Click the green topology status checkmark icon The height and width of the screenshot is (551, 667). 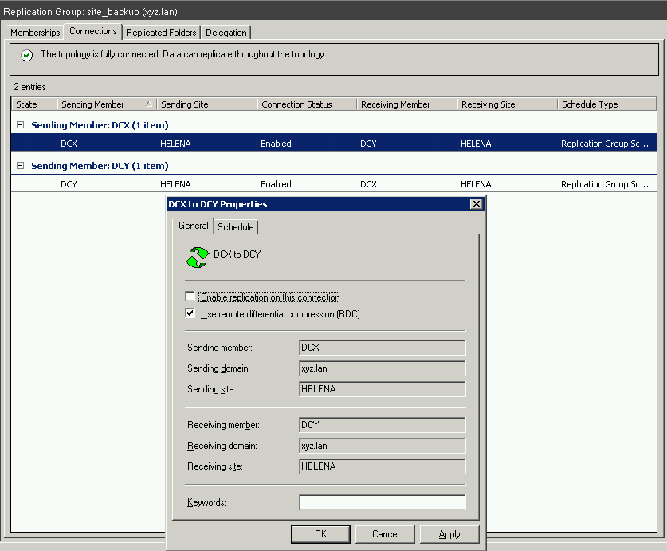pos(27,56)
